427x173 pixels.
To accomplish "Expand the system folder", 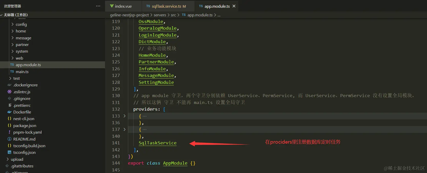I will point(12,51).
